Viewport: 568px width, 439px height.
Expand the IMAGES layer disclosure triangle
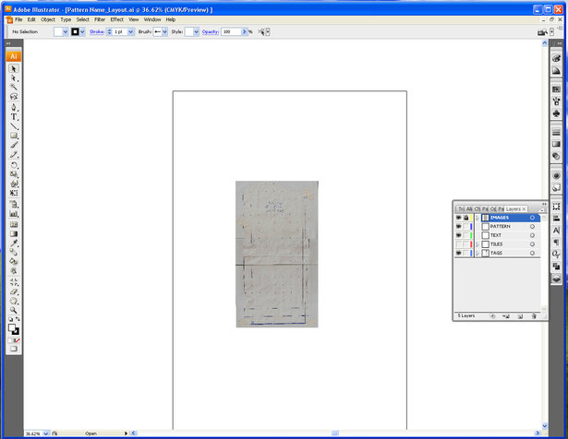point(477,218)
